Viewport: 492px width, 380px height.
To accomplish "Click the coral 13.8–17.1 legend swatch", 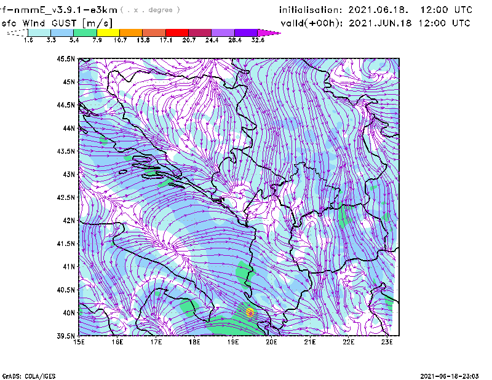I will 154,33.
